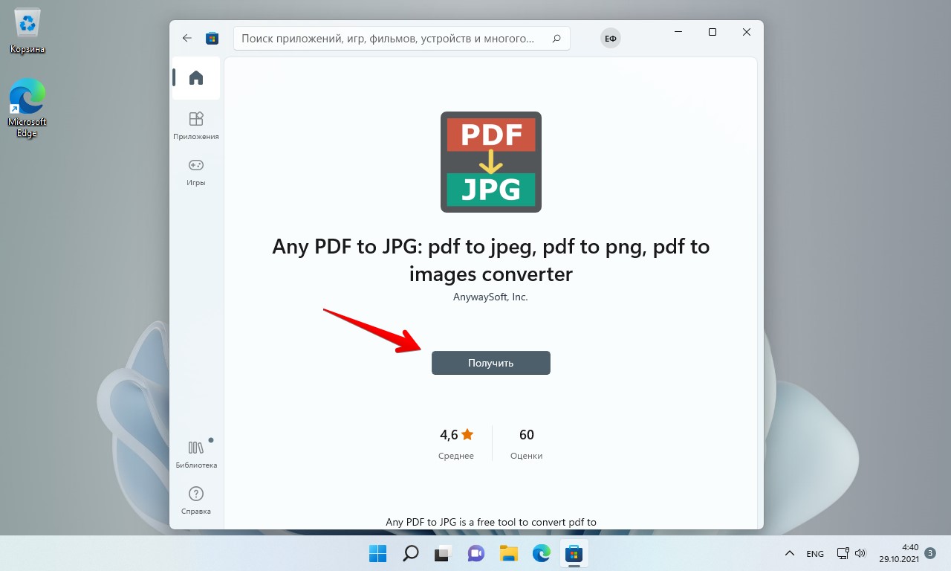Click the volume speaker tray icon
Image resolution: width=951 pixels, height=571 pixels.
(x=861, y=554)
